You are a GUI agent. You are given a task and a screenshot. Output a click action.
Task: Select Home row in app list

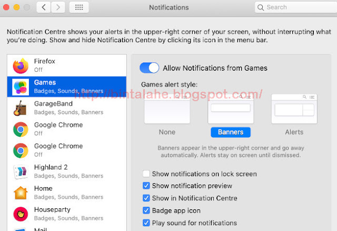coord(67,192)
